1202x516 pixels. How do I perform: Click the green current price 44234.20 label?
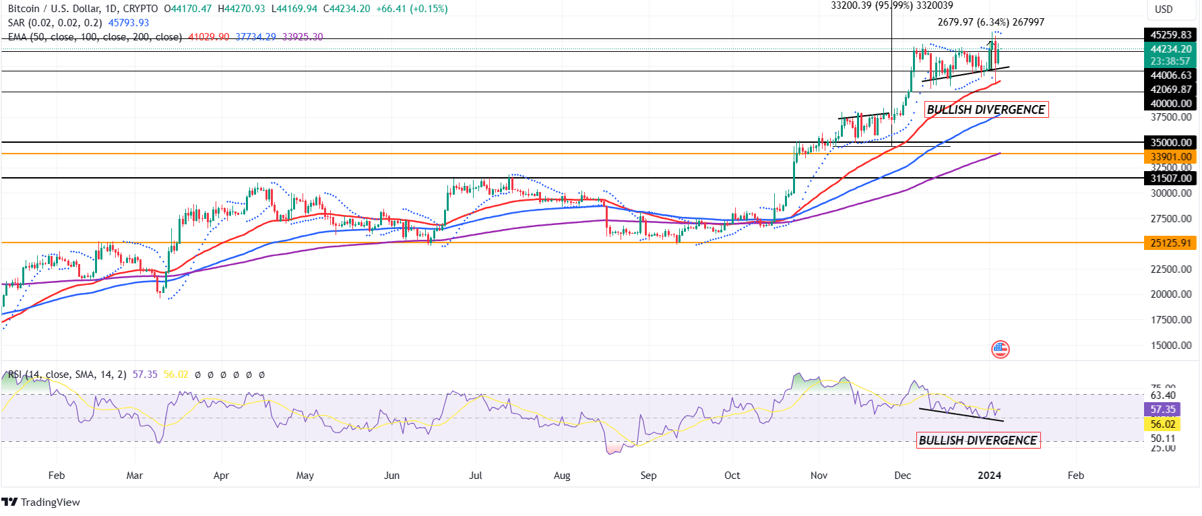(x=1170, y=49)
